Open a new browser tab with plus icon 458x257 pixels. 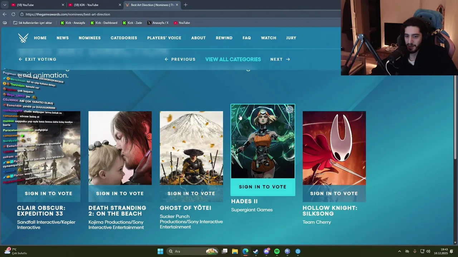pyautogui.click(x=185, y=5)
